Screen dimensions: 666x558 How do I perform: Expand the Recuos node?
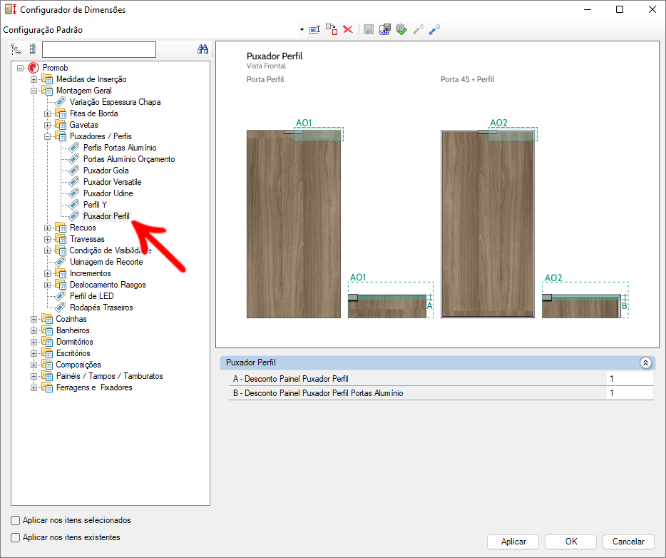point(47,228)
